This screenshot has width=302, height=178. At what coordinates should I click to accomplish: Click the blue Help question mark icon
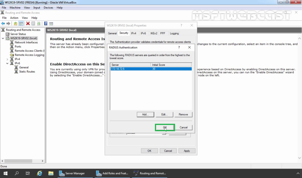[46, 24]
